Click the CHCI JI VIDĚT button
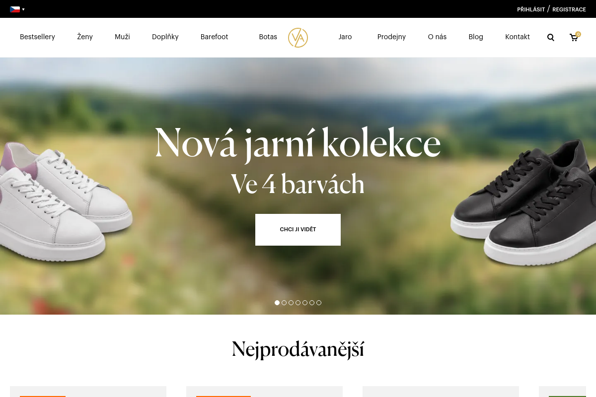The height and width of the screenshot is (397, 596). tap(298, 230)
